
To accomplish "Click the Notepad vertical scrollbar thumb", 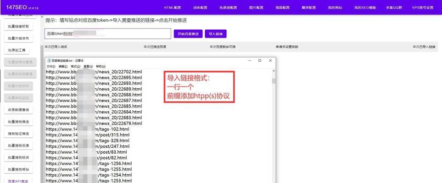I will point(274,81).
